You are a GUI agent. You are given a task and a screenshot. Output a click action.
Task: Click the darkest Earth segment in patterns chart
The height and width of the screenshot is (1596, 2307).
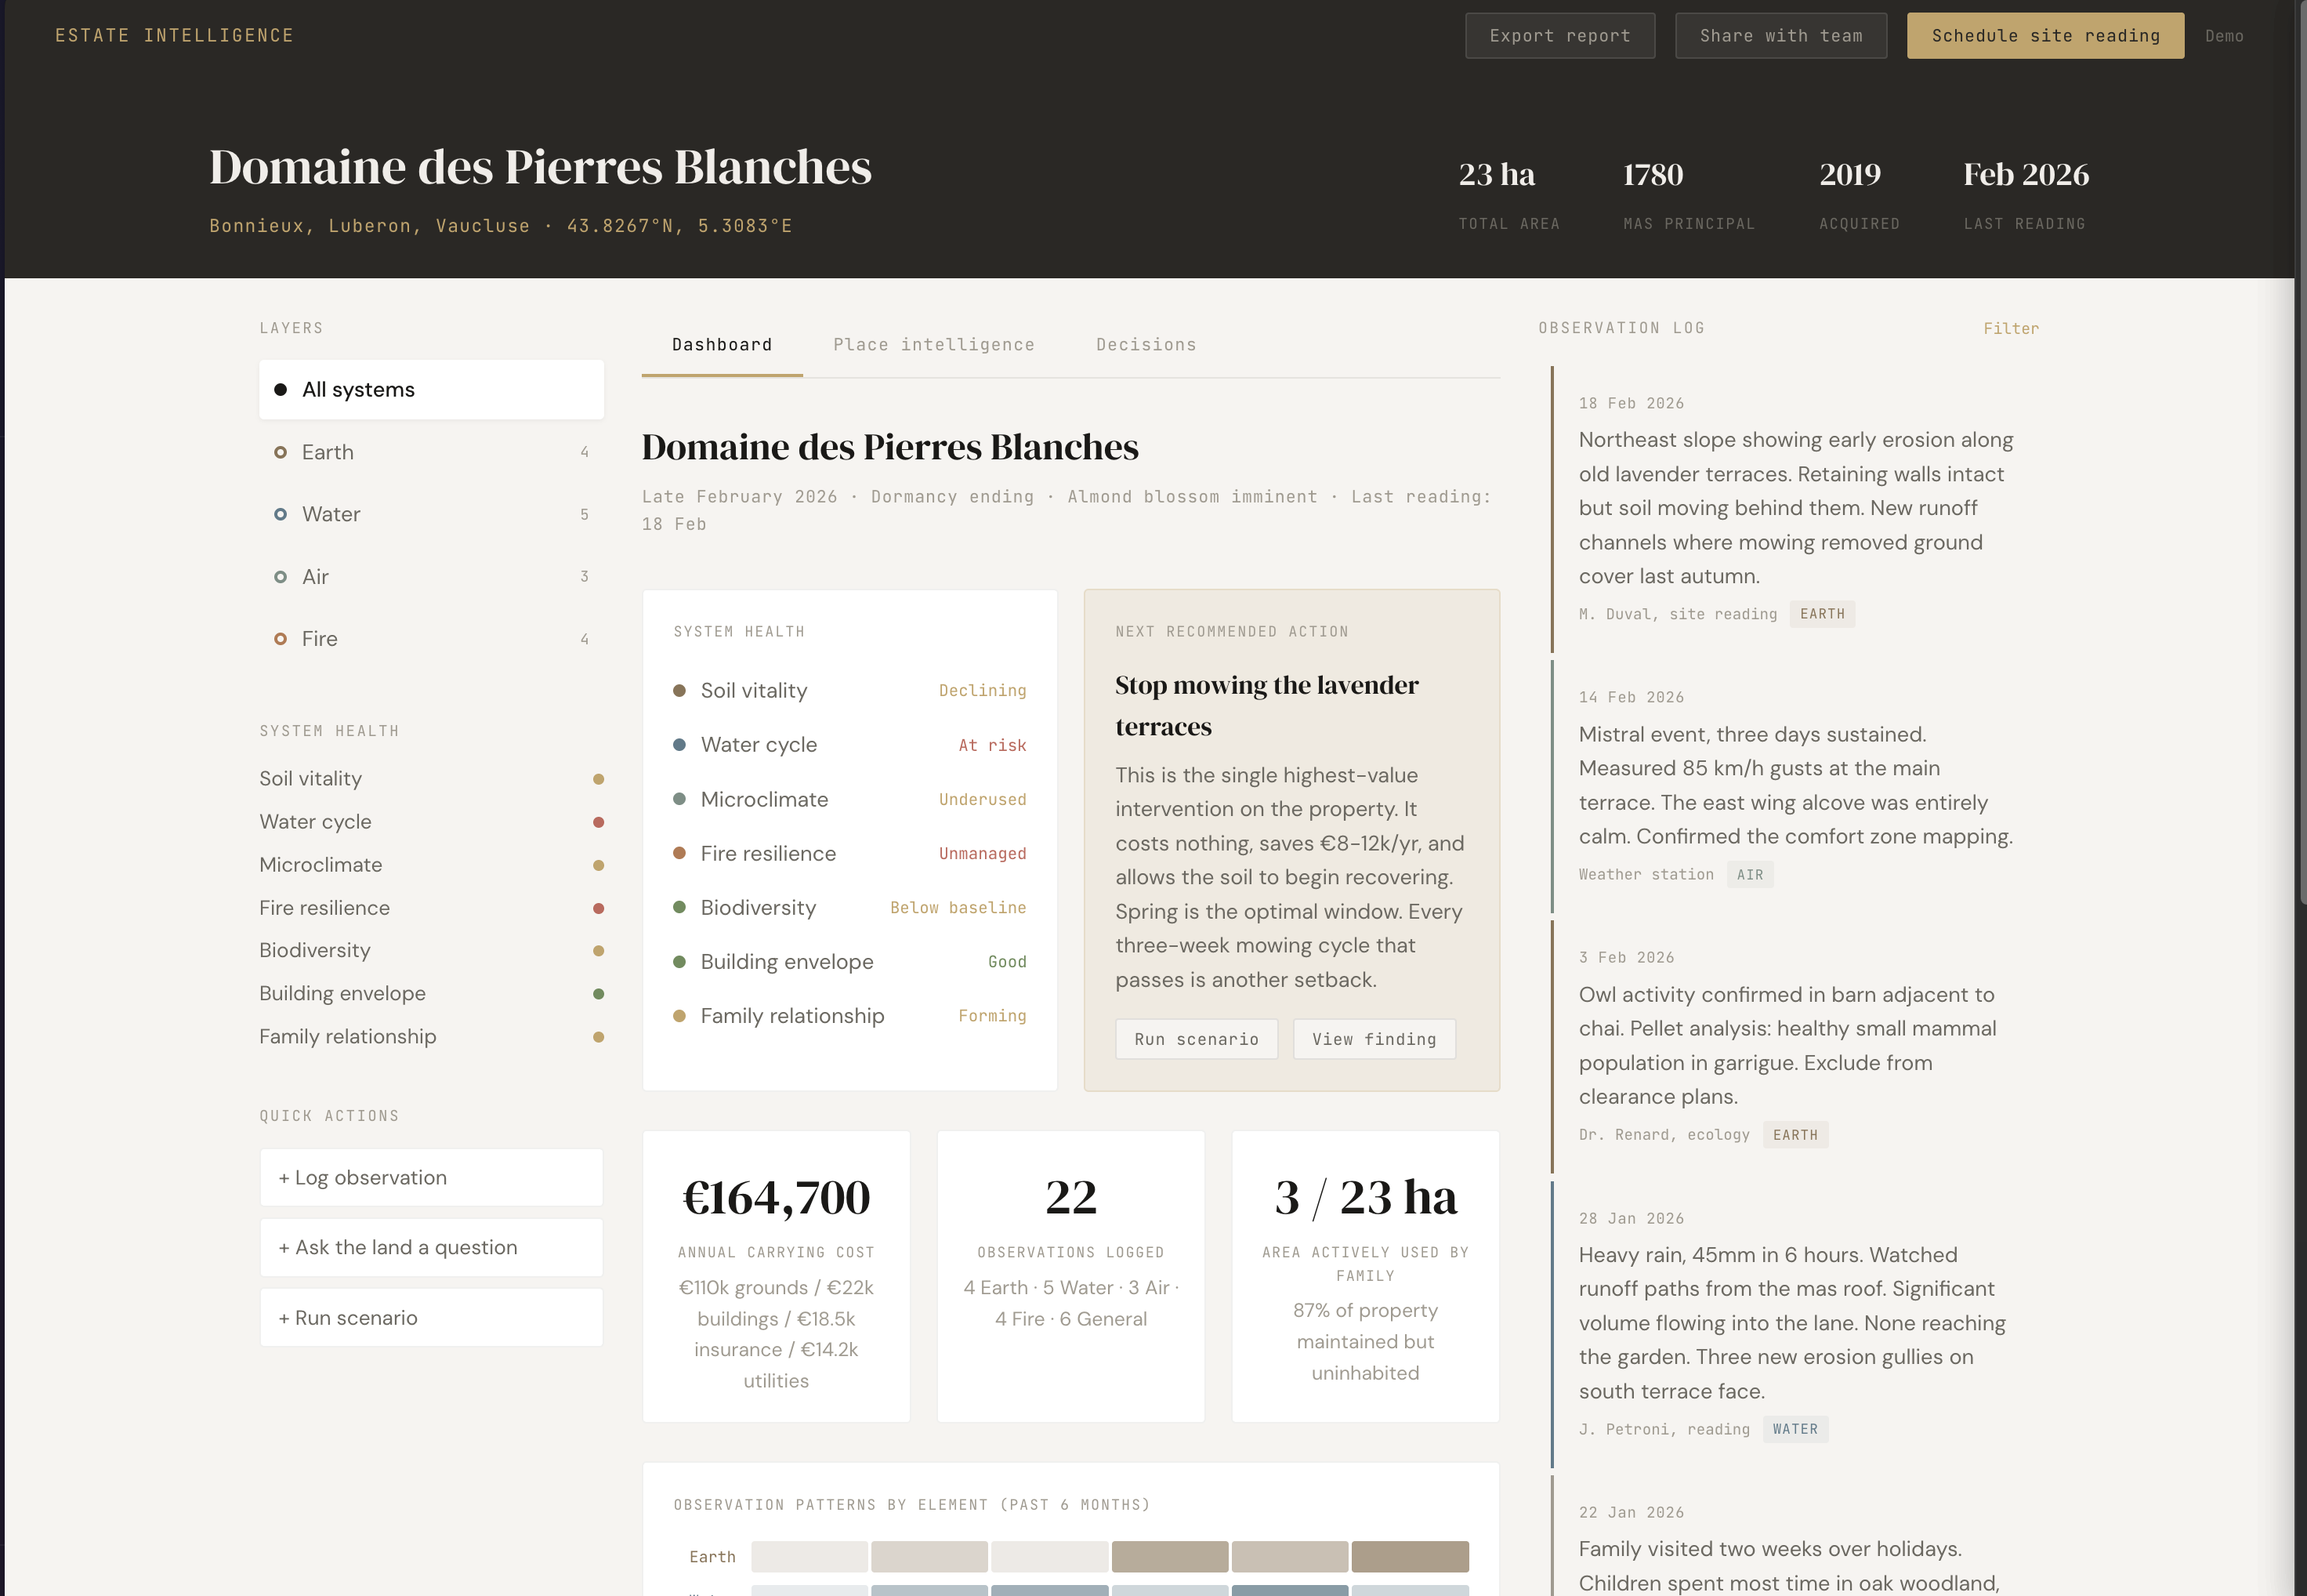[x=1410, y=1556]
